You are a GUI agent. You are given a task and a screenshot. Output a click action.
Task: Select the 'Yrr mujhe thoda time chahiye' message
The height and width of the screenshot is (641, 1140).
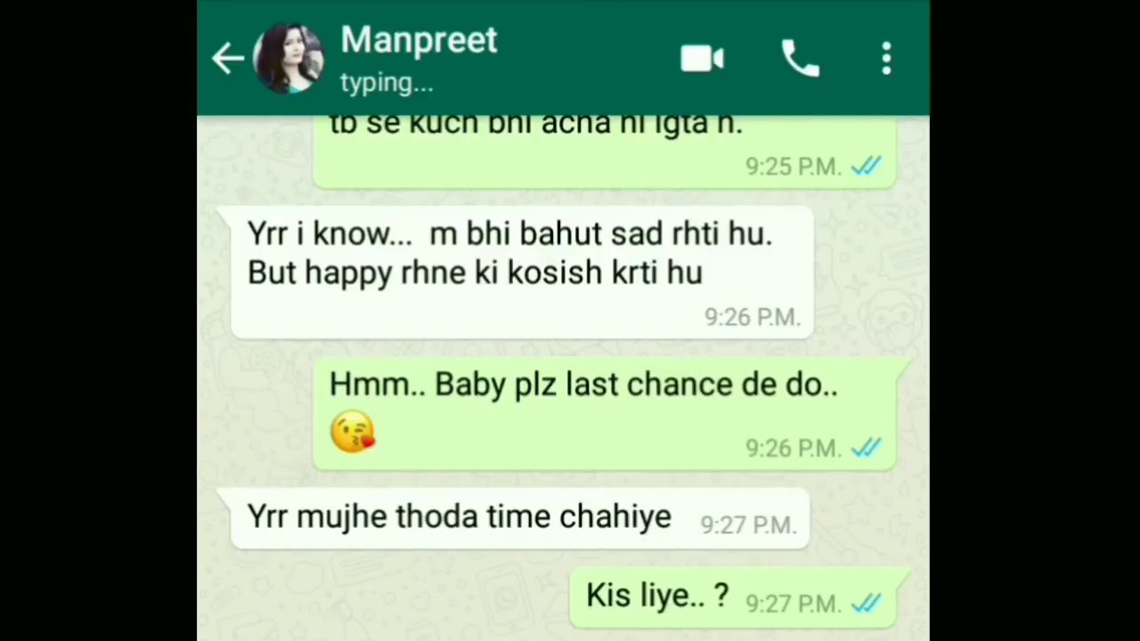click(x=519, y=518)
